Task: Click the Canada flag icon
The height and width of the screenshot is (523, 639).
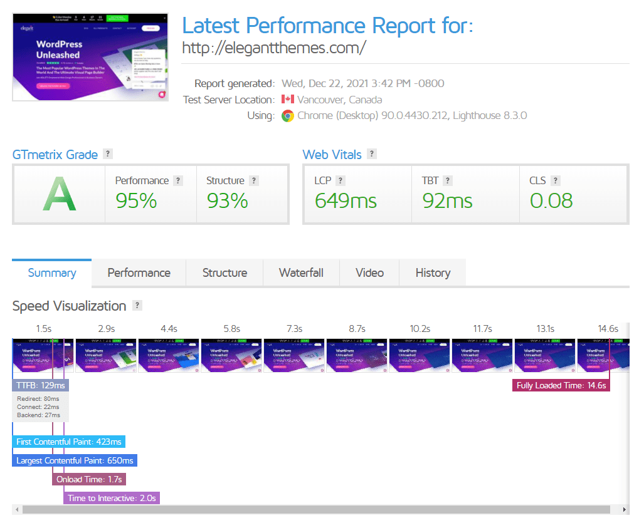Action: click(x=287, y=99)
